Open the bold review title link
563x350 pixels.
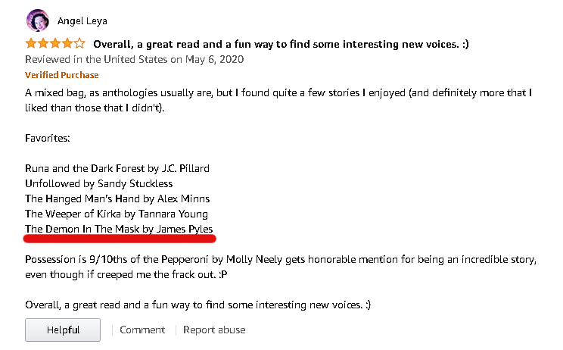coord(281,44)
